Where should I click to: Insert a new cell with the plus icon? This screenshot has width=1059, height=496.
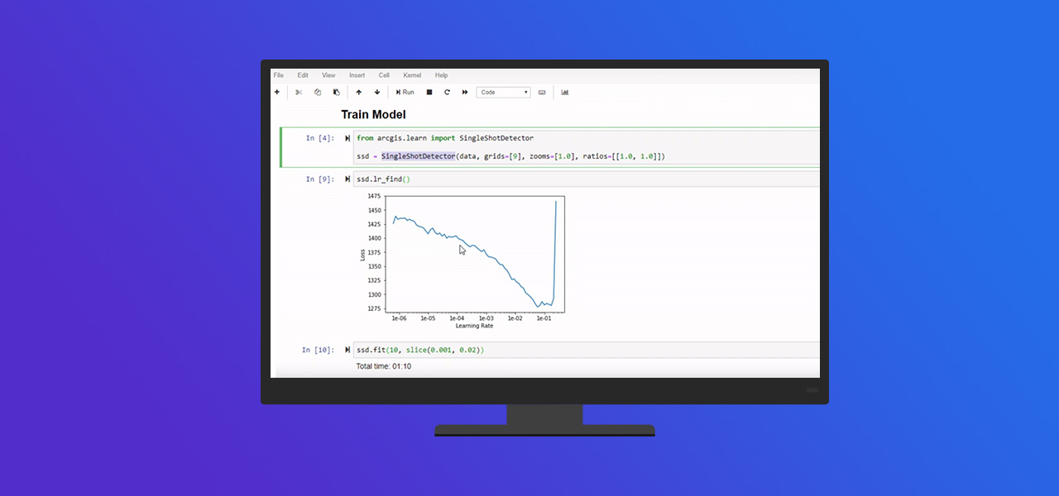[x=277, y=93]
